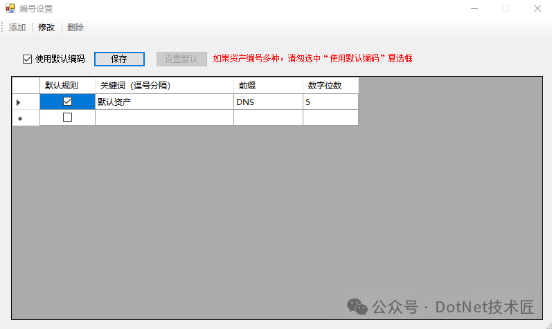Click the toolbar grip handle beside 添加
The image size is (552, 329).
click(2, 28)
